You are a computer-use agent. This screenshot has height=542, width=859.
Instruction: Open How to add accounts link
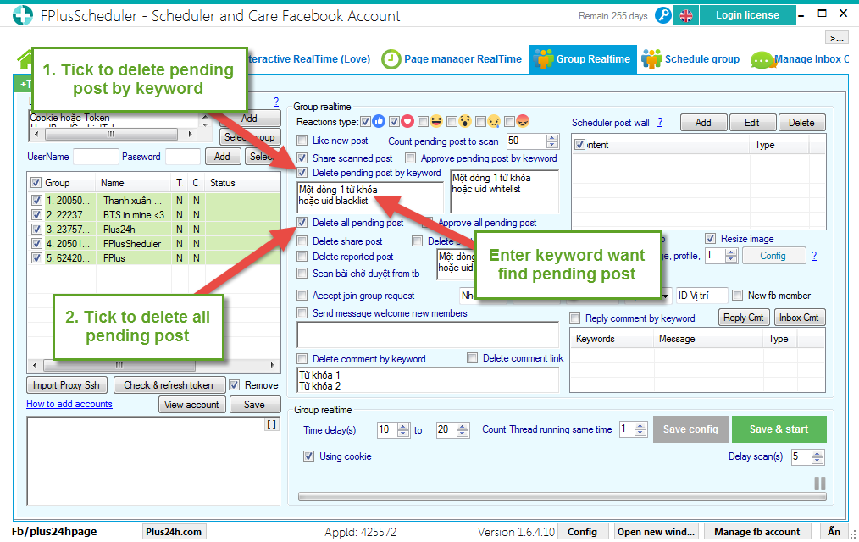coord(69,404)
